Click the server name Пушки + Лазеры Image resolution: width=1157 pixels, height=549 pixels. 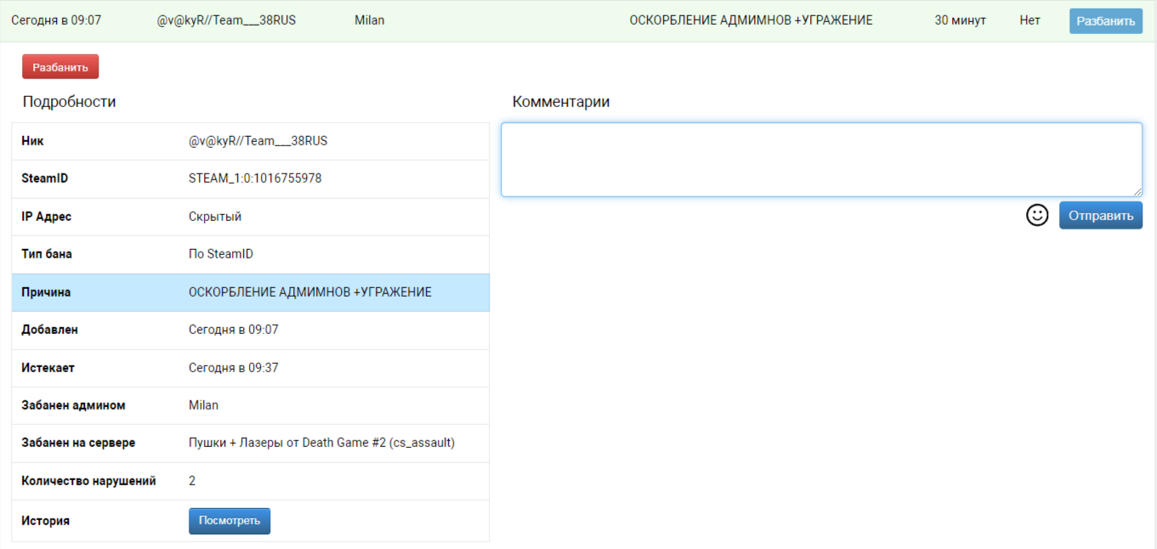(x=321, y=443)
